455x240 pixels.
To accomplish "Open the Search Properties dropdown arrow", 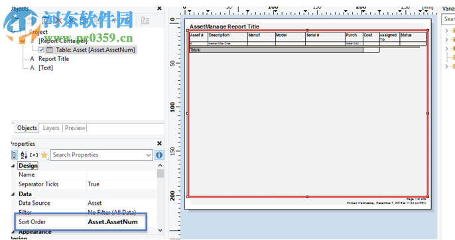I will click(x=149, y=155).
